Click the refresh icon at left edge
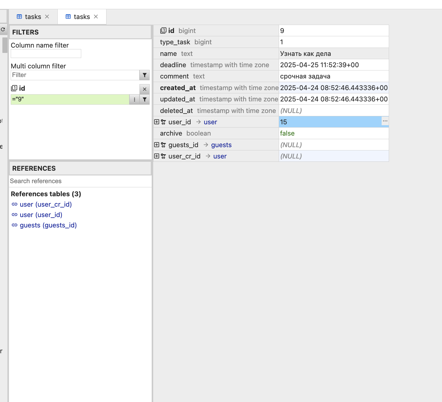The width and height of the screenshot is (442, 402). [3, 29]
